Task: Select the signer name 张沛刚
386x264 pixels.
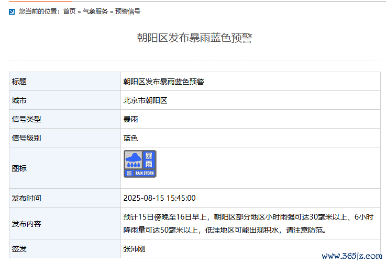Action: 134,249
